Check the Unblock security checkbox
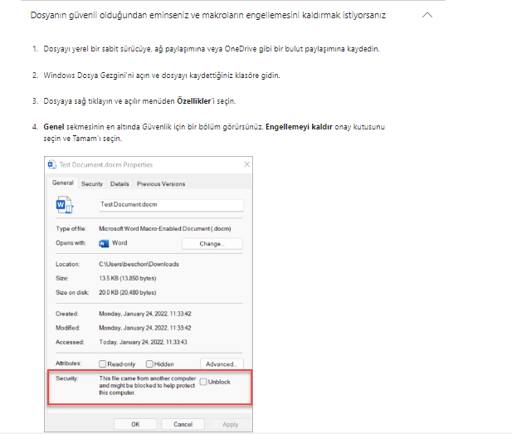The image size is (512, 434). pos(203,382)
